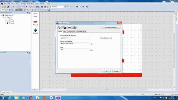Open the Frame editor icon
Viewport: 178px width, 100px height.
pyautogui.click(x=39, y=7)
